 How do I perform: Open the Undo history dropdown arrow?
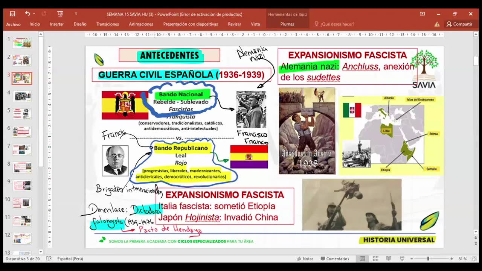tap(34, 14)
